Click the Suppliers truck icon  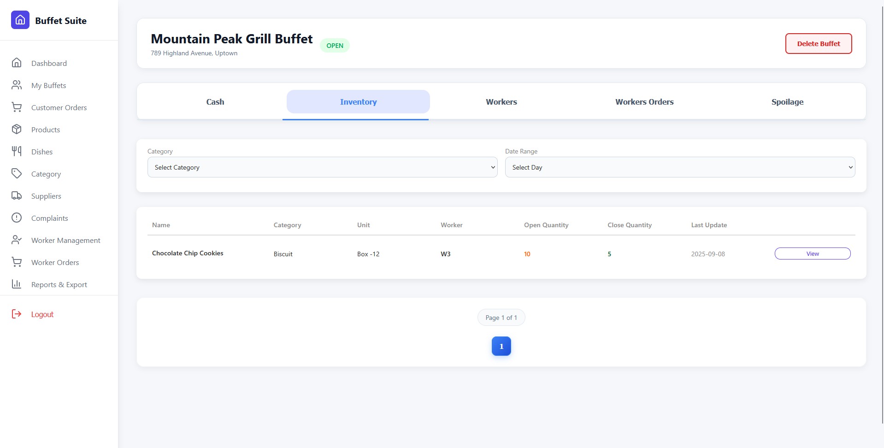click(x=17, y=195)
